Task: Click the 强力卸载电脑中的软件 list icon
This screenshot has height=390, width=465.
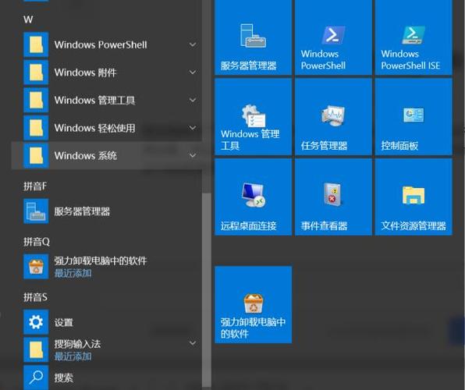Action: (x=36, y=267)
